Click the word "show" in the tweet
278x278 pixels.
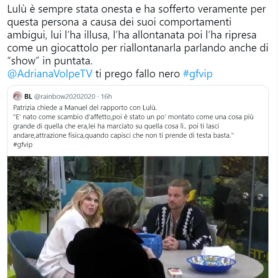pos(23,61)
